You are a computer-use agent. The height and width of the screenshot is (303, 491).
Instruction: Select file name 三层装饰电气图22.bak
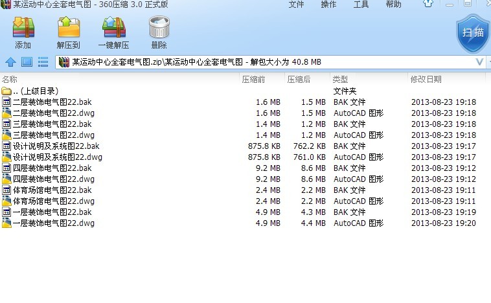click(x=52, y=124)
